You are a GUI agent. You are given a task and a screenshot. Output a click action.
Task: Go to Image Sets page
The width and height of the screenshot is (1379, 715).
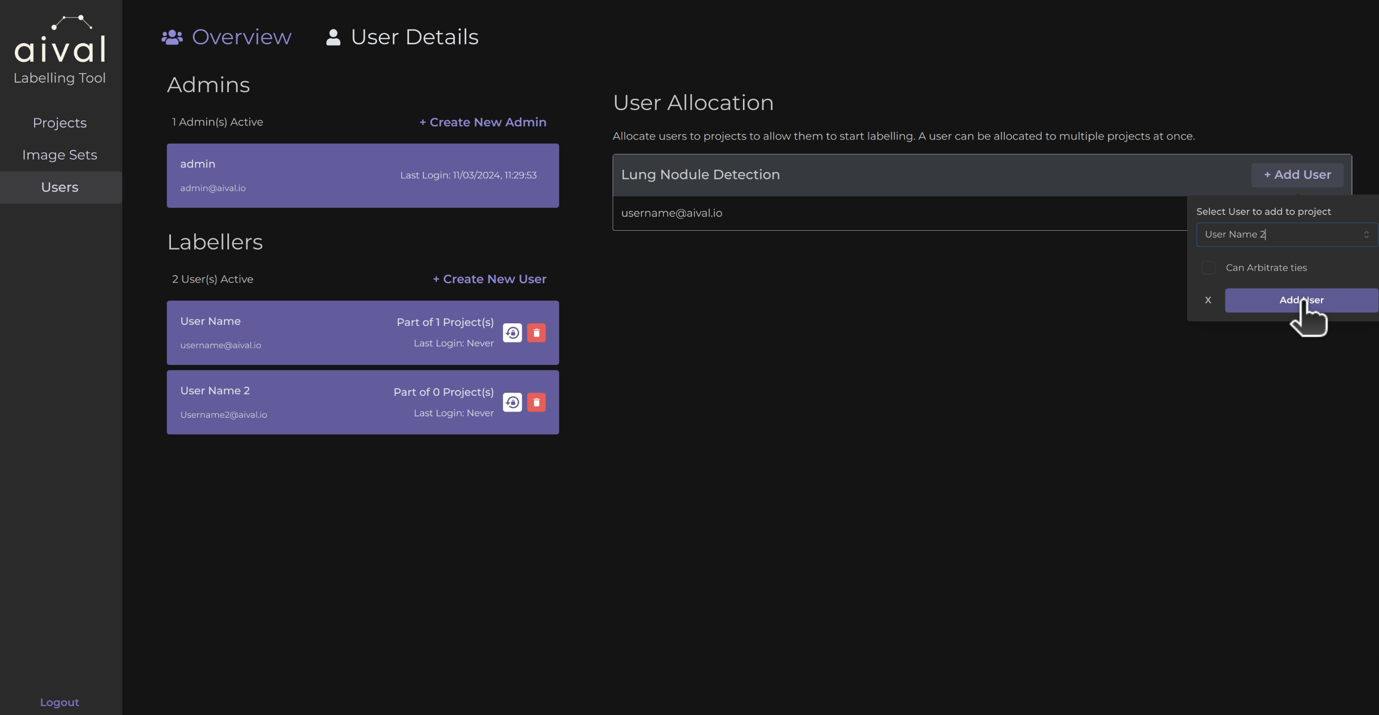coord(59,154)
